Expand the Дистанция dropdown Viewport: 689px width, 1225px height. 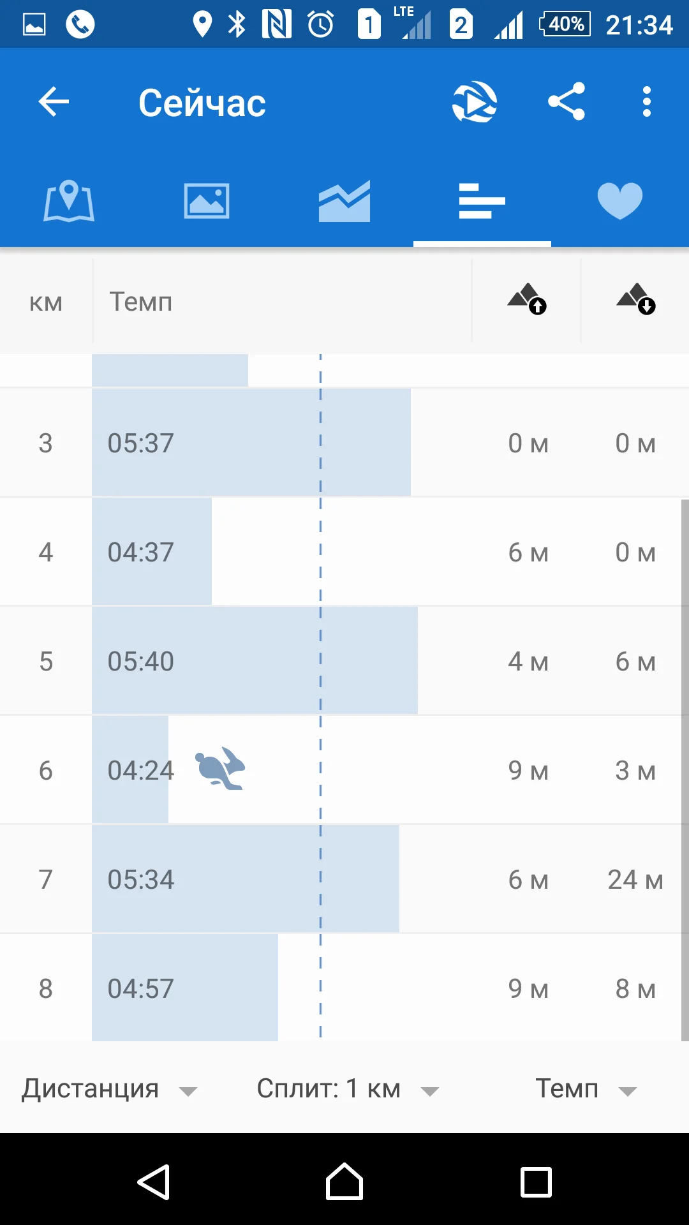pyautogui.click(x=110, y=1089)
